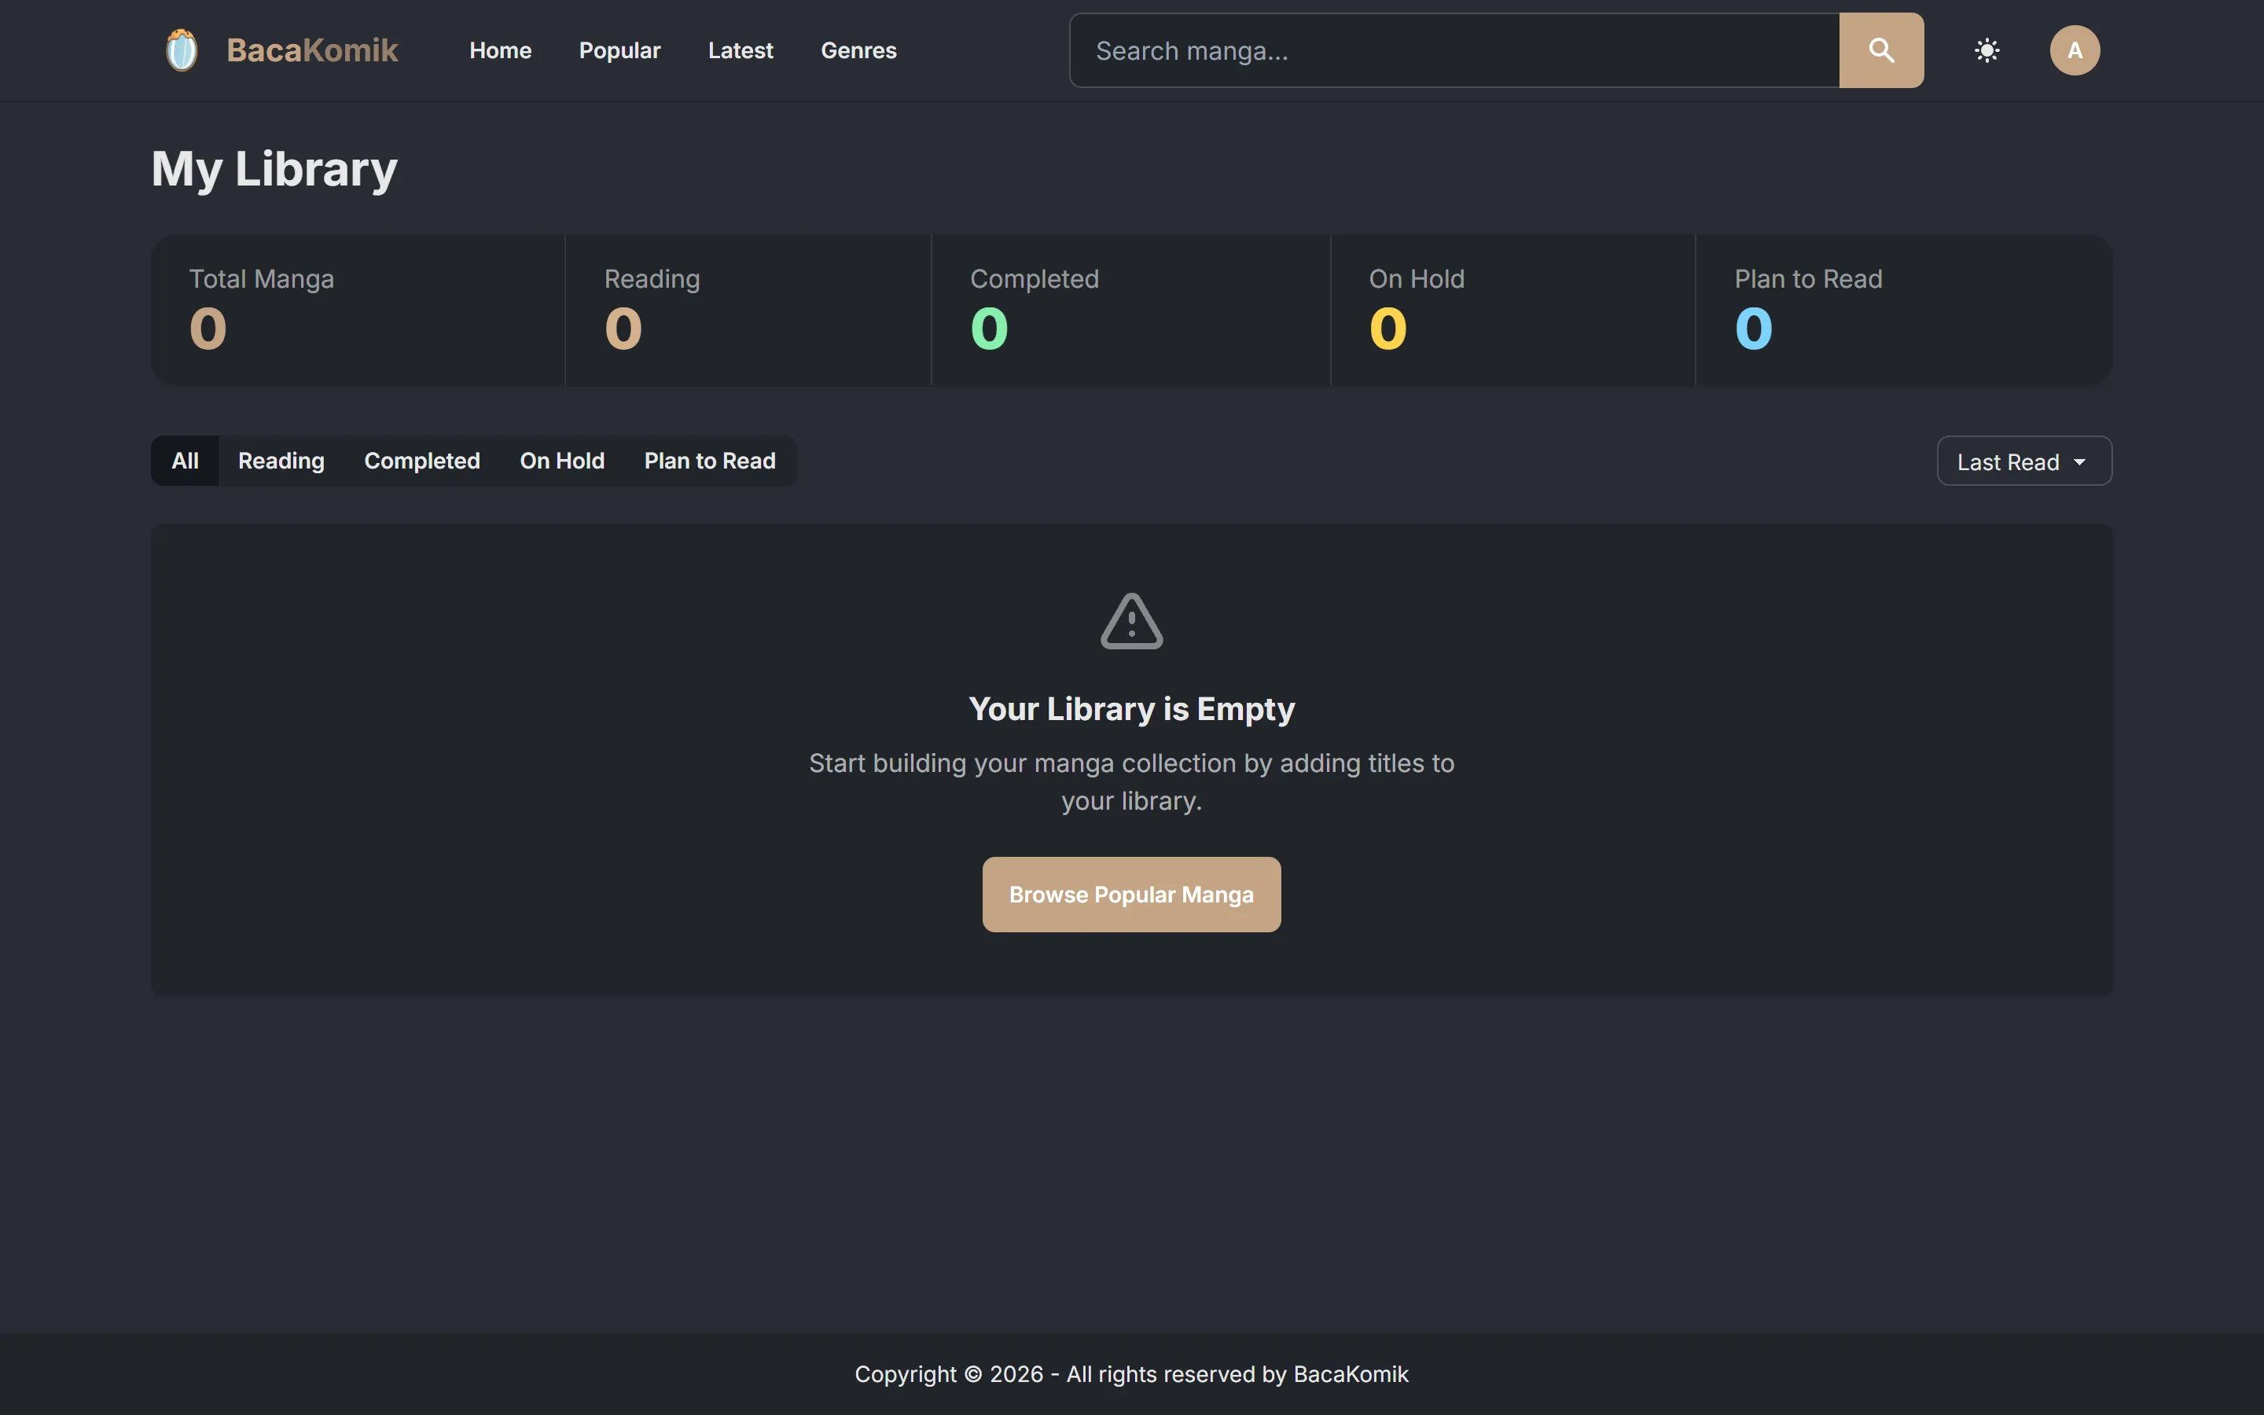Click the BacaKomik brand name link
Screen dimensions: 2264x1415
312,50
